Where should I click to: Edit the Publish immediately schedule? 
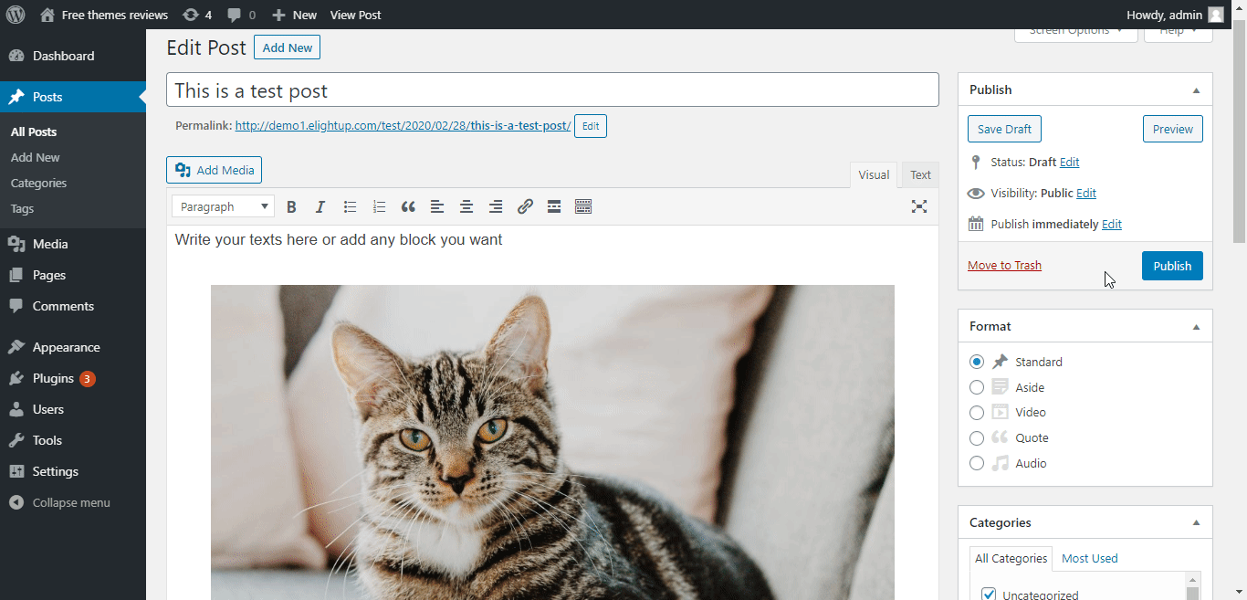[1111, 224]
